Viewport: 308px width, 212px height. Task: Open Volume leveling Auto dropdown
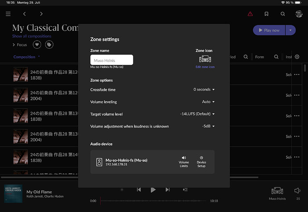208,102
